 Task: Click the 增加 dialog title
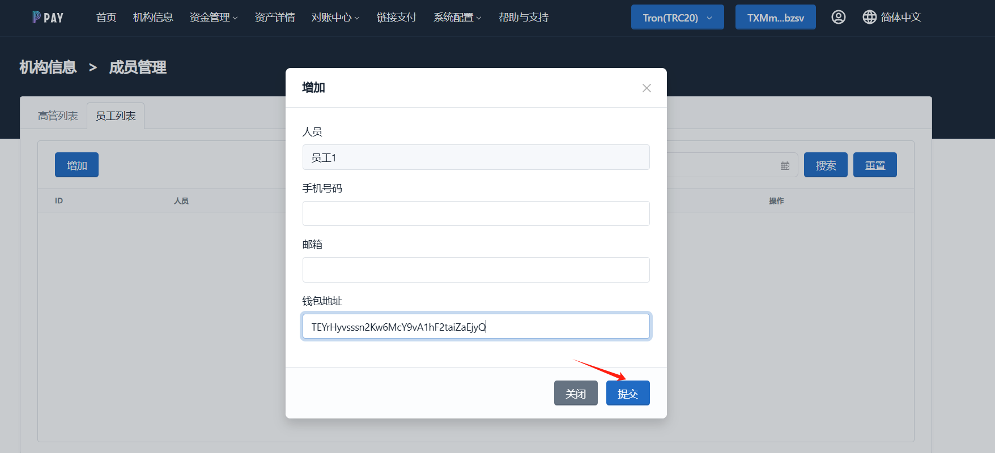[313, 87]
